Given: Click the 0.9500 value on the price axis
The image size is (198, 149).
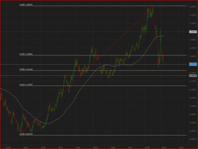Looking at the screenshot, I should coord(193,114).
